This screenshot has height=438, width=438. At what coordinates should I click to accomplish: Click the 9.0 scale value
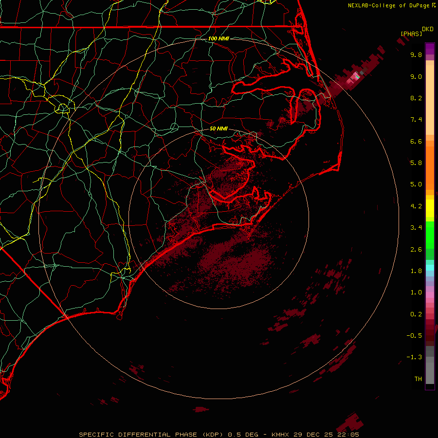(x=416, y=76)
